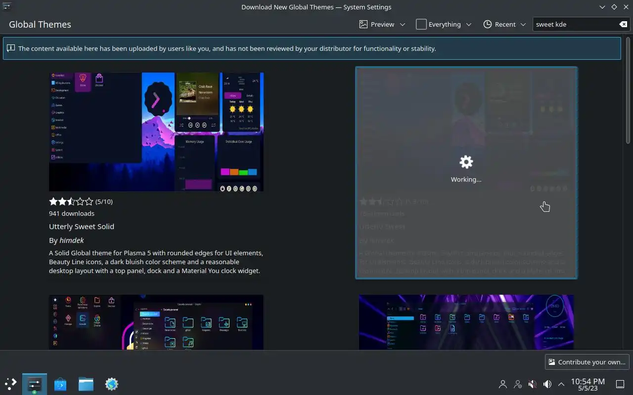This screenshot has width=633, height=395.
Task: Toggle the Everything category checkbox icon
Action: 421,24
